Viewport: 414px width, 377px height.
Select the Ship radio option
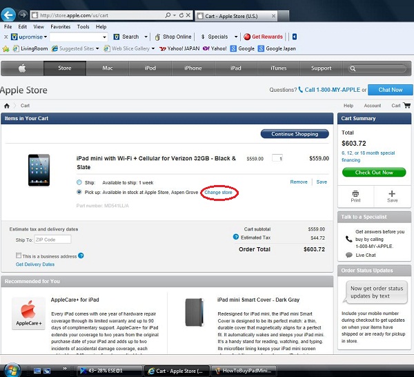coord(79,182)
